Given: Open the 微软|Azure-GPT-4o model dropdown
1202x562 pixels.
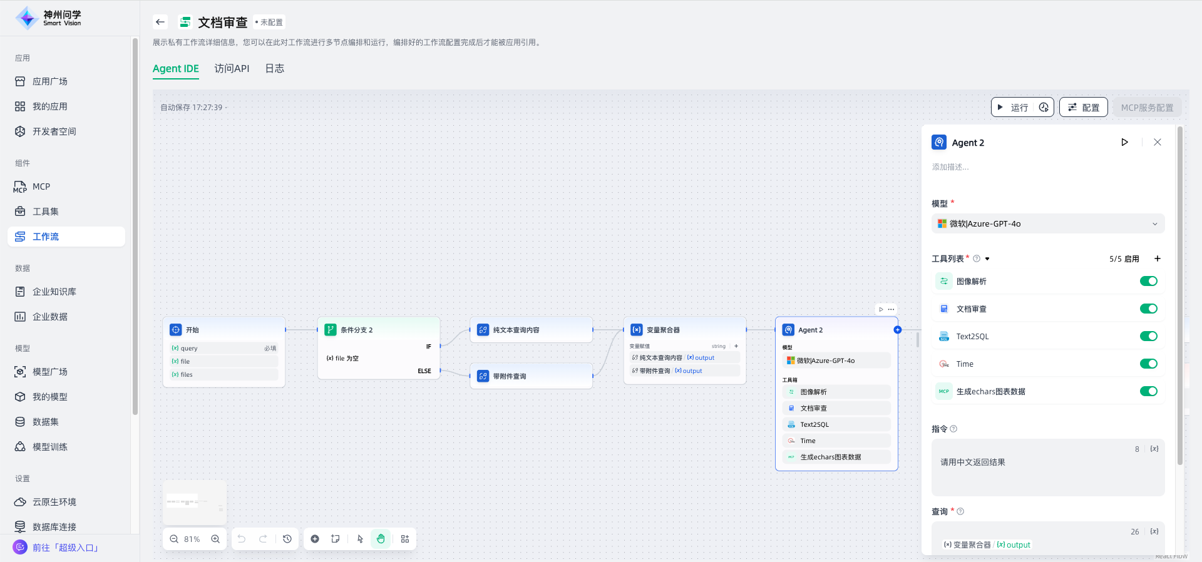Looking at the screenshot, I should (x=1047, y=223).
